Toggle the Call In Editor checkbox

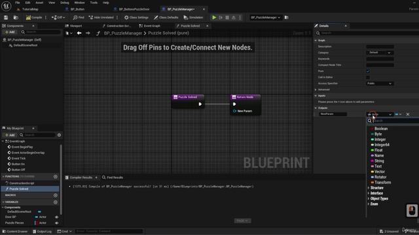(368, 77)
